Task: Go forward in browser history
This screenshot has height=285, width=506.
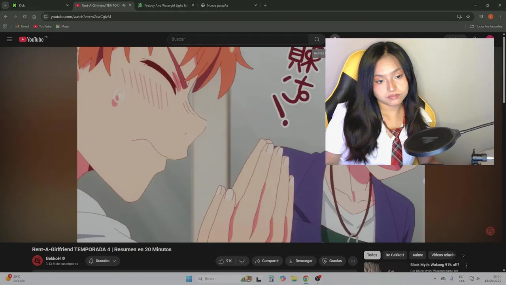Action: point(15,17)
